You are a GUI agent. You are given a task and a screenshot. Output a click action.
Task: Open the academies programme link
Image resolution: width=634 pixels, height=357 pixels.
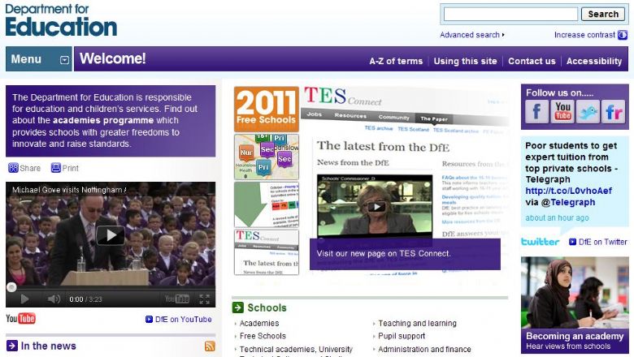point(103,120)
